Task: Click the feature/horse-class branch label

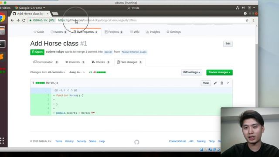Action: 134,52
